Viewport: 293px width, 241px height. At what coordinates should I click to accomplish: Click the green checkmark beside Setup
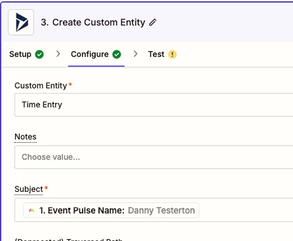pyautogui.click(x=39, y=54)
